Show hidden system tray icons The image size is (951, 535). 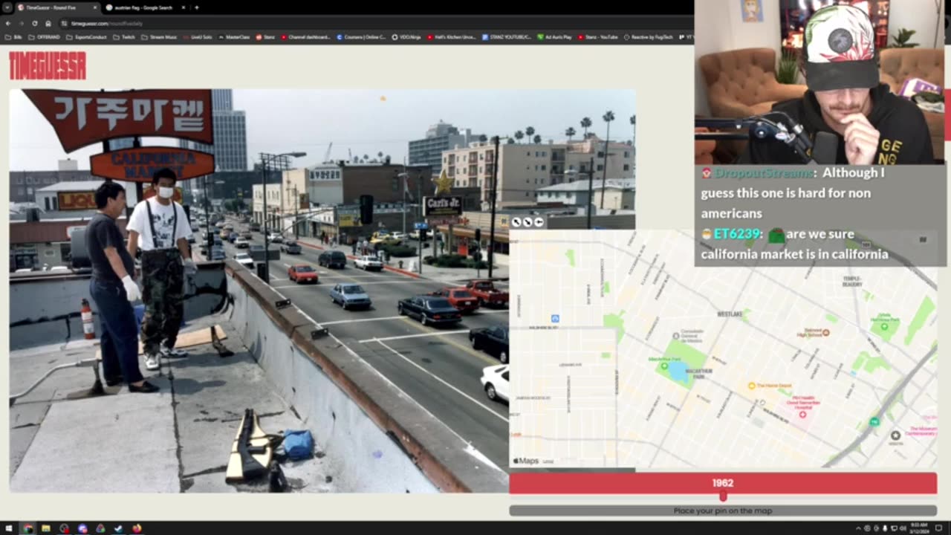tap(858, 528)
